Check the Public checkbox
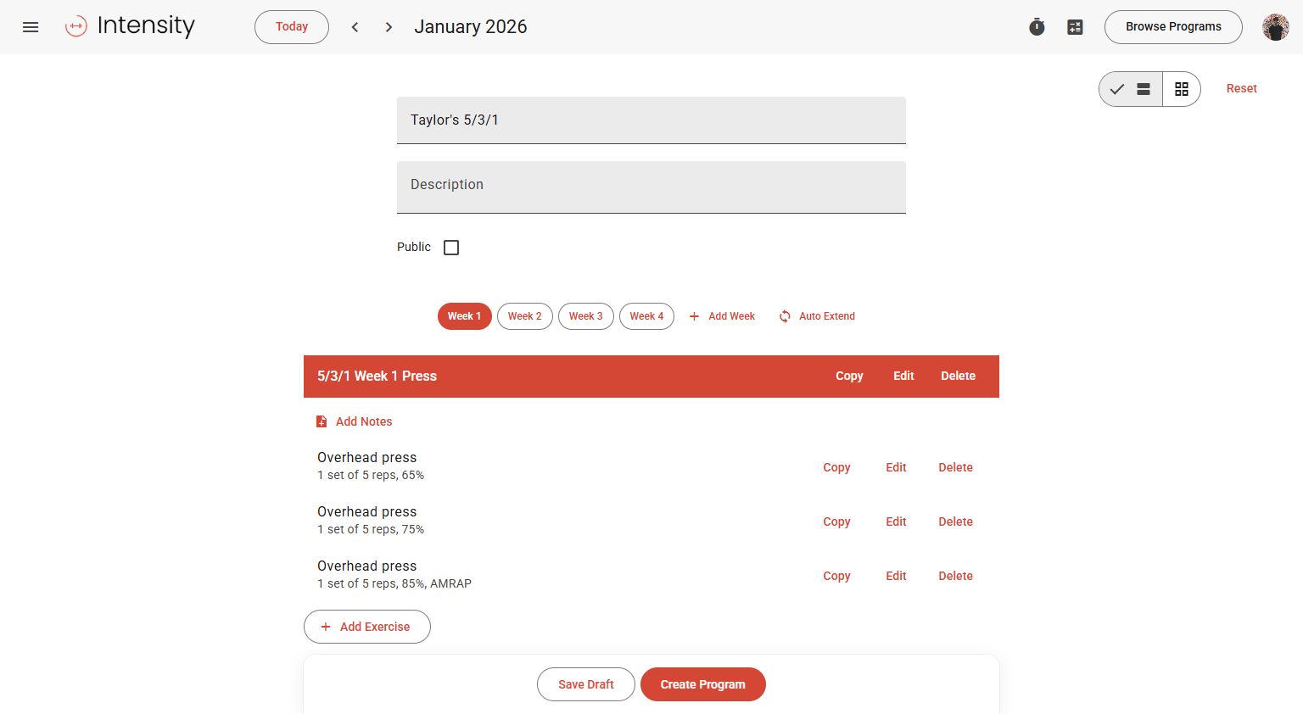Viewport: 1303px width, 714px height. click(x=451, y=248)
